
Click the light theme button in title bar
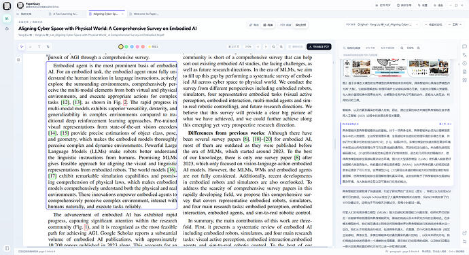pos(438,5)
